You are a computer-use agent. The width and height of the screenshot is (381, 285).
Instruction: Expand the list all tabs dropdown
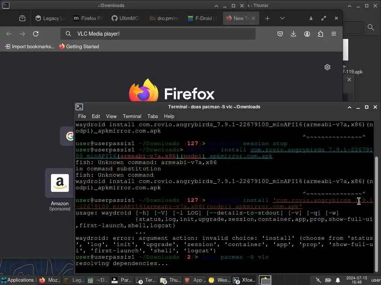pyautogui.click(x=282, y=18)
